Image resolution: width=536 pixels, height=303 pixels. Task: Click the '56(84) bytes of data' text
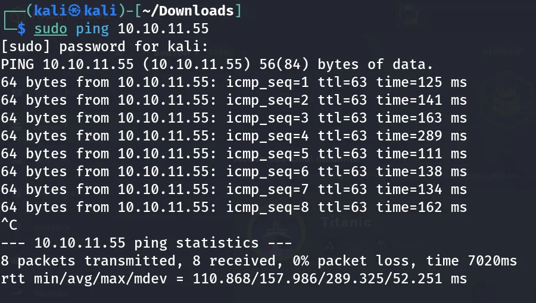[346, 64]
